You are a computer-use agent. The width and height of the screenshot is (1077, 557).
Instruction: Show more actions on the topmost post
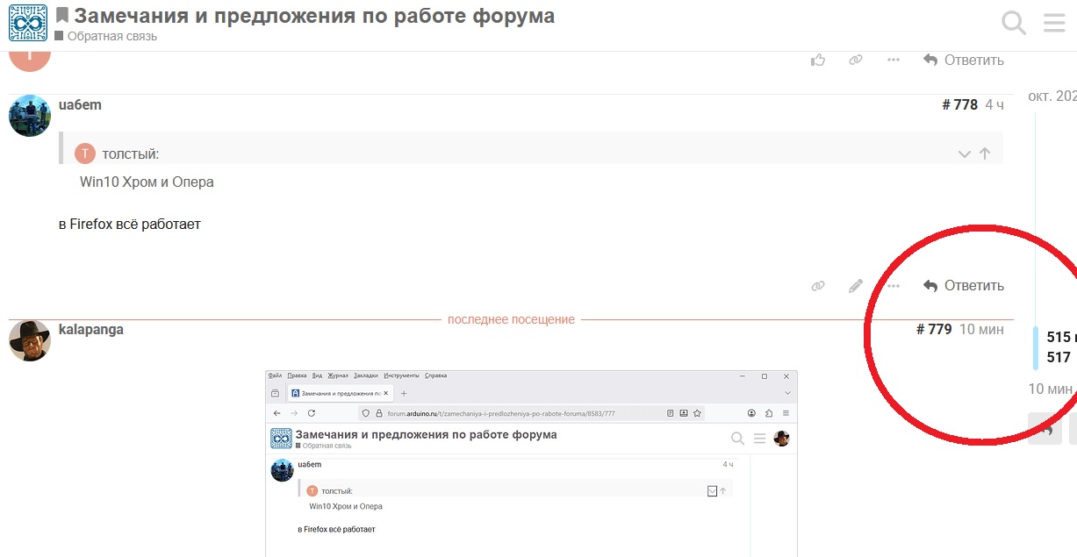[x=893, y=60]
